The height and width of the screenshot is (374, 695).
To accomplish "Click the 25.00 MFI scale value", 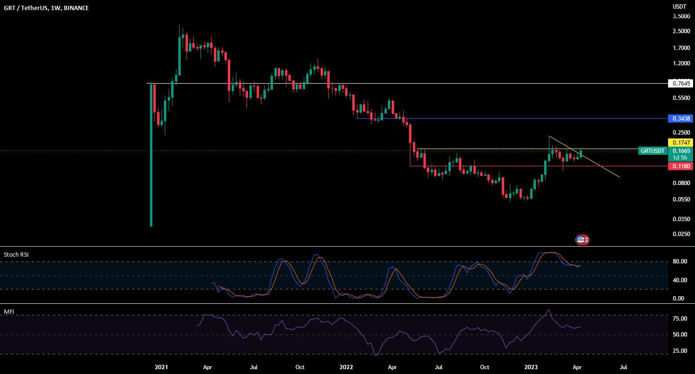I will 679,351.
